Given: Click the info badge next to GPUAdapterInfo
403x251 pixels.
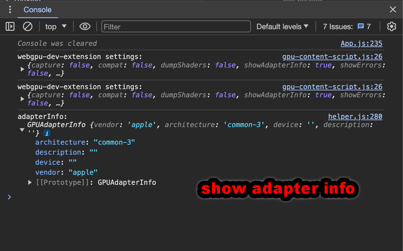Looking at the screenshot, I should [x=47, y=133].
